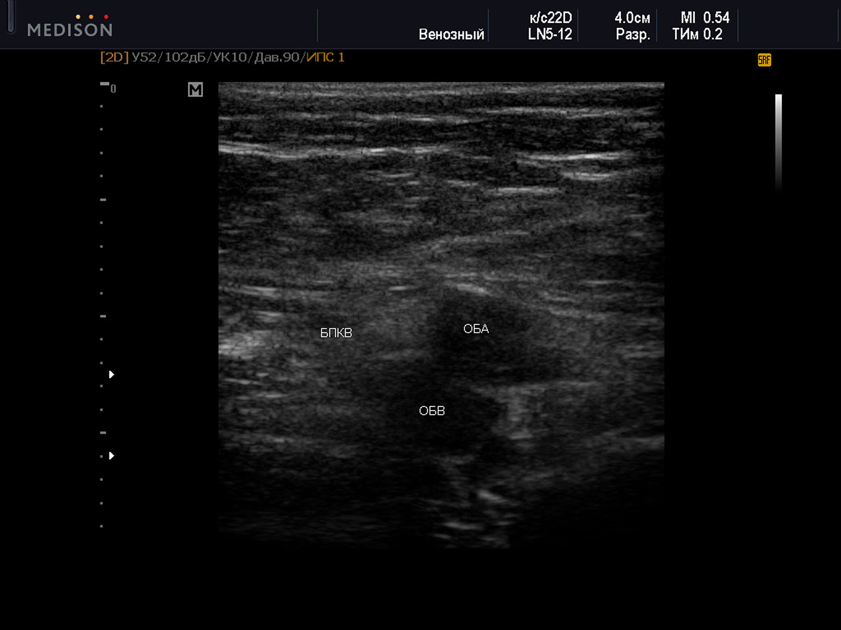
Task: Select the upper focus arrow marker
Action: 111,374
